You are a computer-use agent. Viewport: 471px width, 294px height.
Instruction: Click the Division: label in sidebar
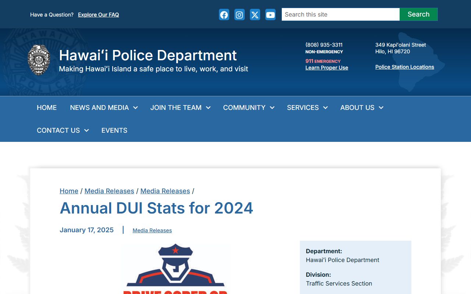click(x=318, y=275)
